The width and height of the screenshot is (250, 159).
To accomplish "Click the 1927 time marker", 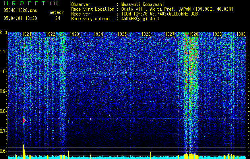I will [170, 34].
